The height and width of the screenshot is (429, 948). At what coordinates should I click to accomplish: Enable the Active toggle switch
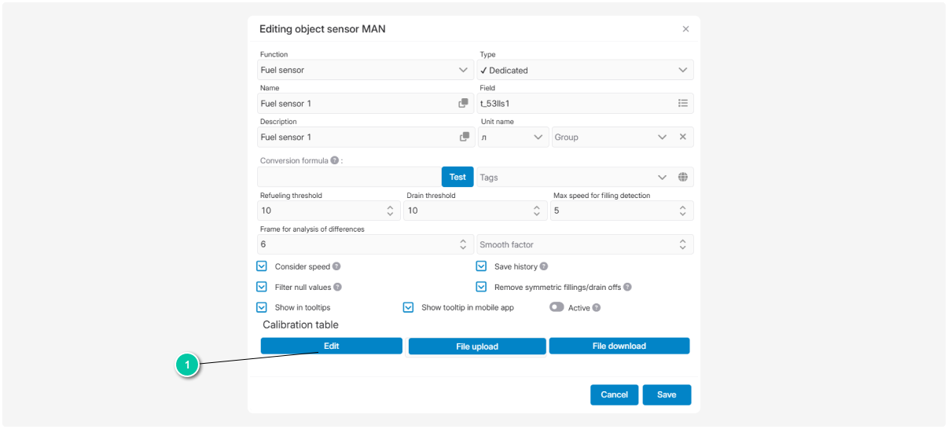557,307
